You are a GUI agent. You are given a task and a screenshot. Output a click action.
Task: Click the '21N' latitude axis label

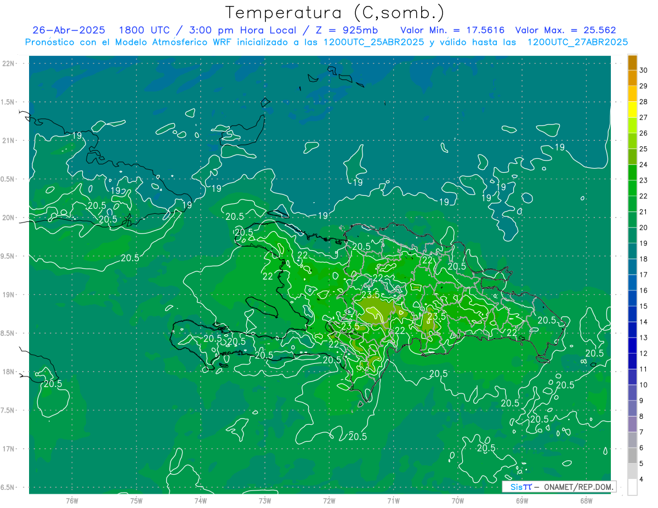[9, 140]
